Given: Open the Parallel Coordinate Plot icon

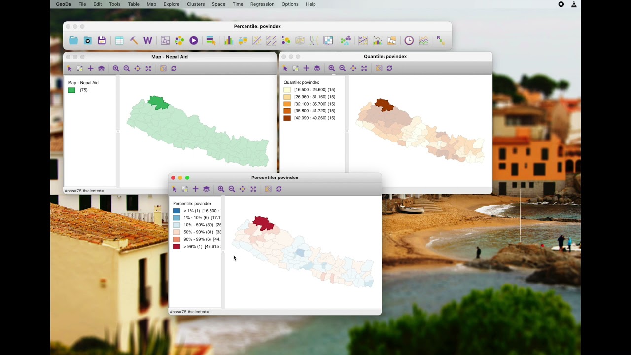Looking at the screenshot, I should click(x=314, y=41).
